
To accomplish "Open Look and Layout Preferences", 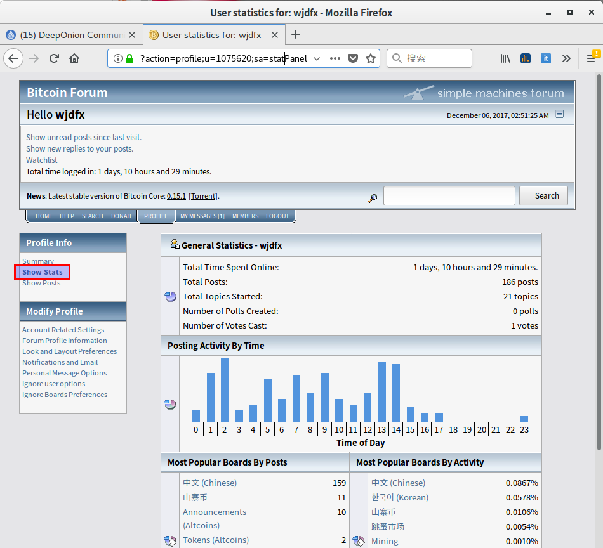I will [x=70, y=351].
